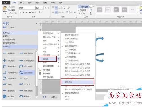
Task: Click the Format Painter icon
Action: [x=10, y=13]
